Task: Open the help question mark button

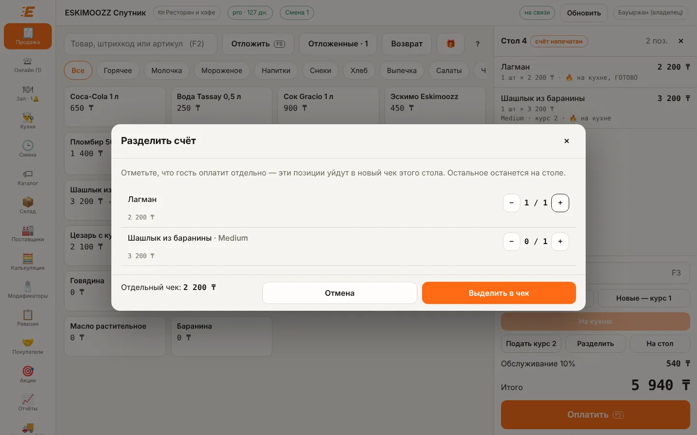Action: tap(478, 44)
